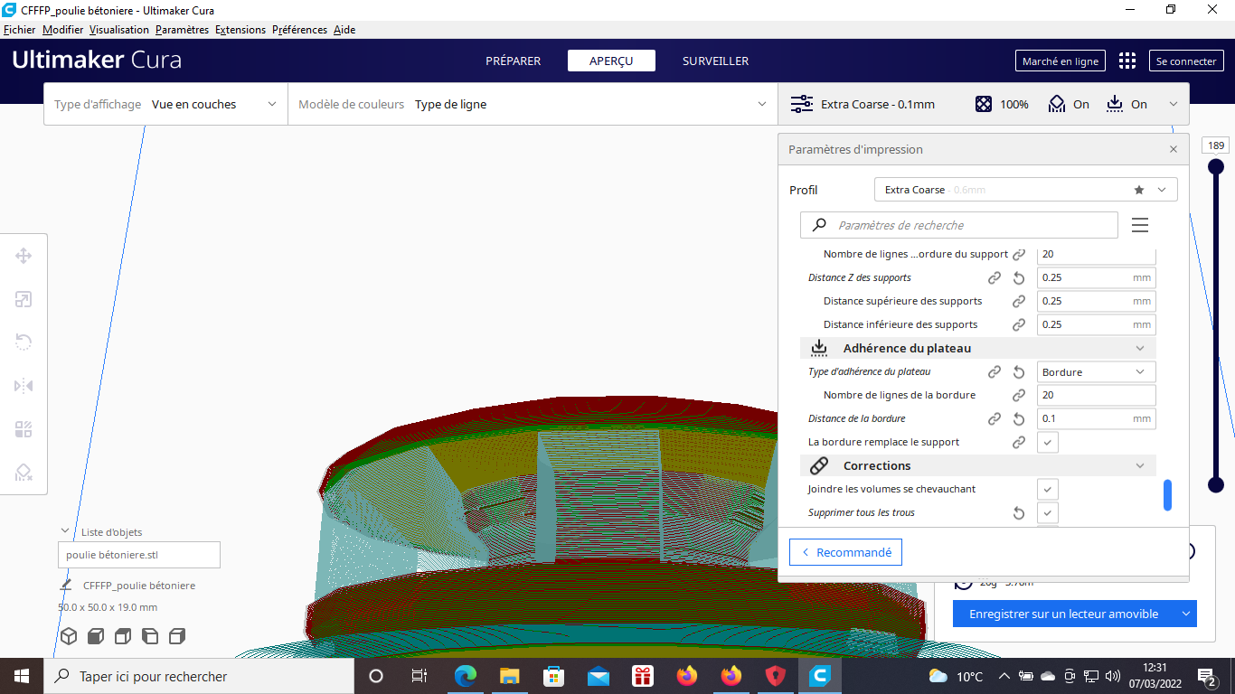Click Enregistrer sur un lecteur amovible
This screenshot has width=1235, height=694.
(1063, 614)
